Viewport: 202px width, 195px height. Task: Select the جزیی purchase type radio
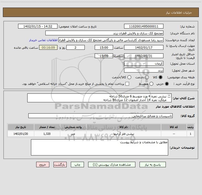[x=167, y=84]
